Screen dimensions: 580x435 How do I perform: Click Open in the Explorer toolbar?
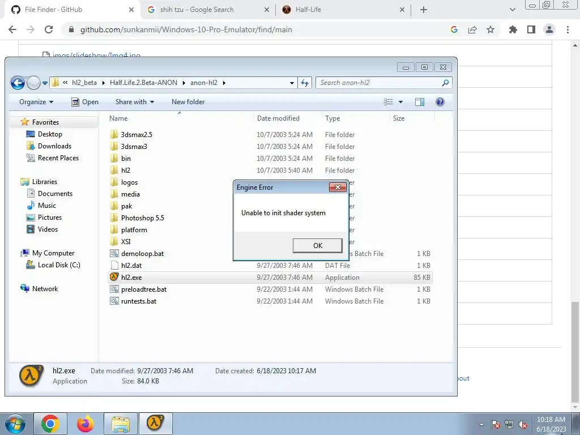click(x=85, y=102)
